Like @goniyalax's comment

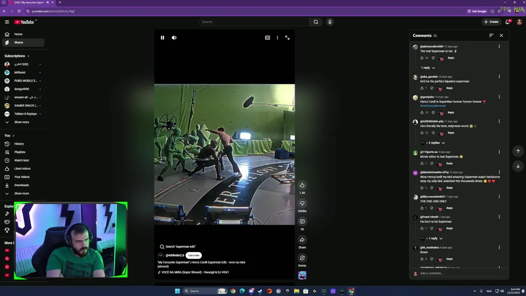tap(422, 112)
